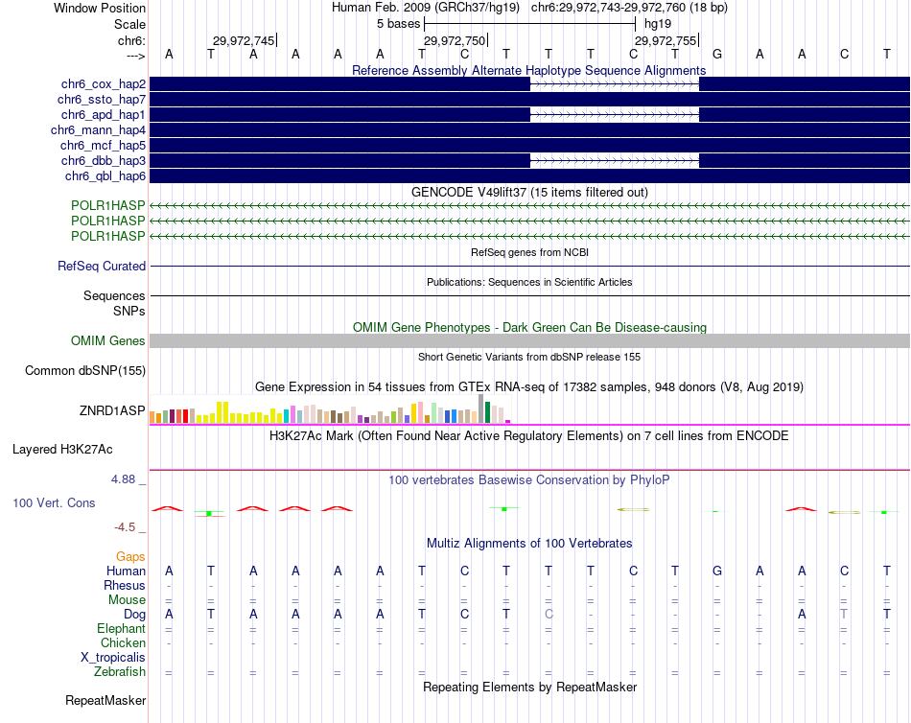Open the H3K27Ac Mark track title
Screen dimensions: 911x723
(528, 436)
